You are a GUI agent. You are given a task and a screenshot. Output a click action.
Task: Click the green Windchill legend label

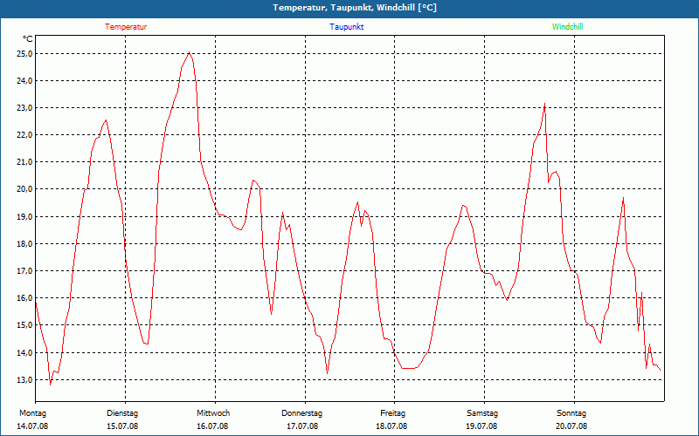point(567,27)
